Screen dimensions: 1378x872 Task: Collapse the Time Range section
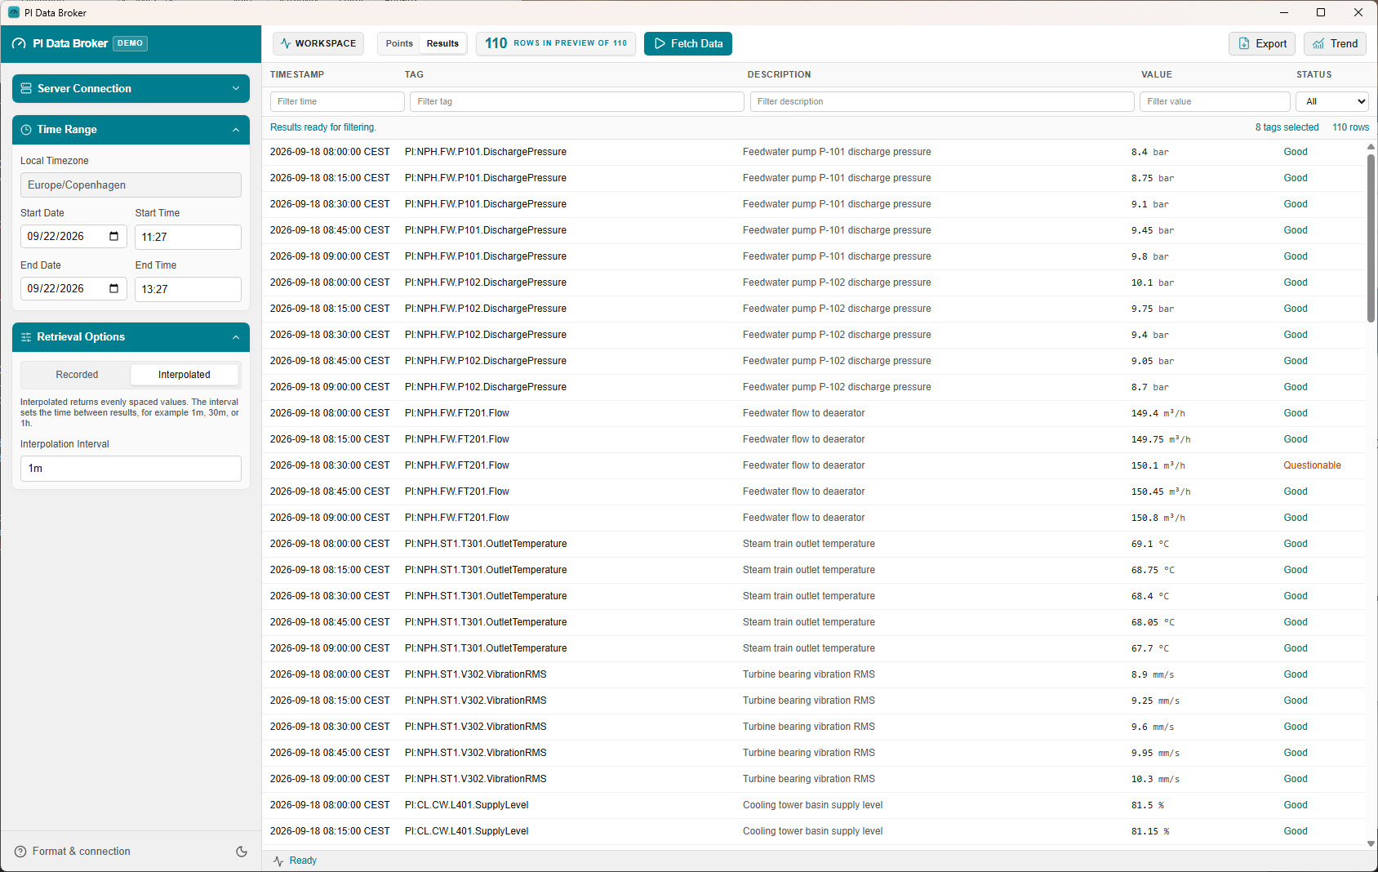point(131,130)
